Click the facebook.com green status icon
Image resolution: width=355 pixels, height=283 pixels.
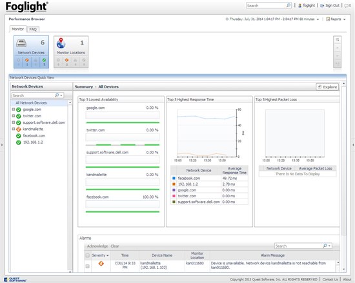(x=19, y=136)
